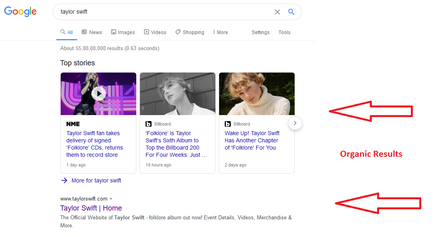Click the 2 days ago timestamp
Viewport: 441px width, 237px height.
click(x=236, y=165)
